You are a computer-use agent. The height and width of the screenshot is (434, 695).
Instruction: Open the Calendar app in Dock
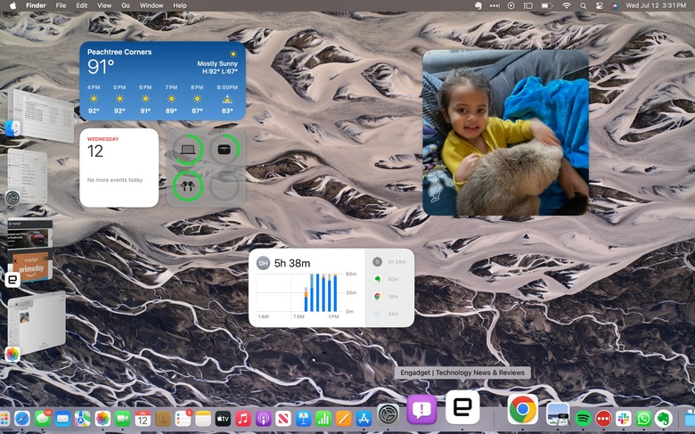click(143, 419)
